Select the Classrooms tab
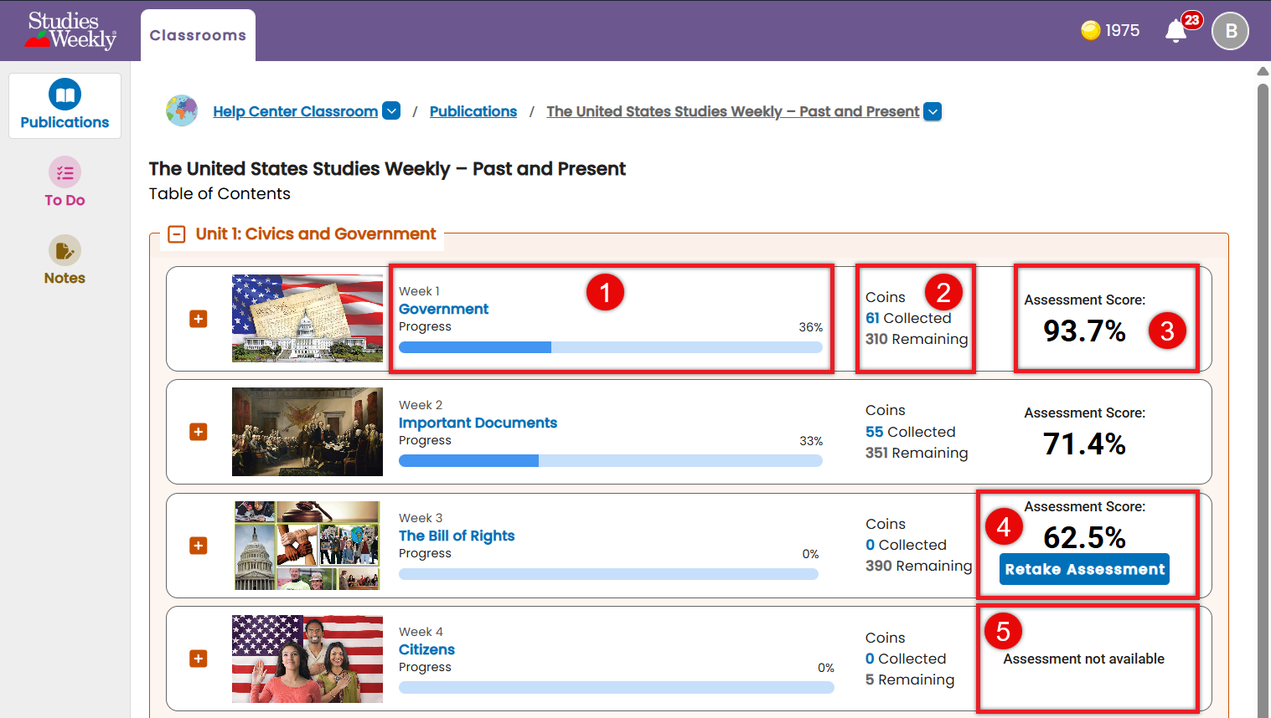 coord(198,35)
